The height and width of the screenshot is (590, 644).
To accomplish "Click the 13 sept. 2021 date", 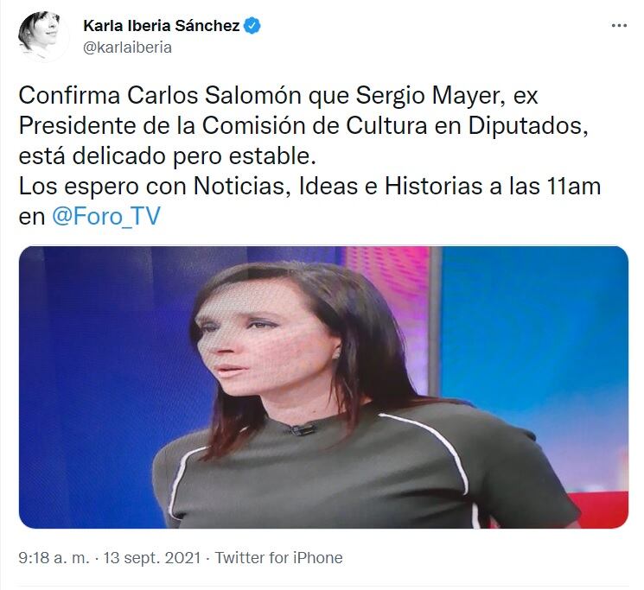I will pyautogui.click(x=151, y=557).
